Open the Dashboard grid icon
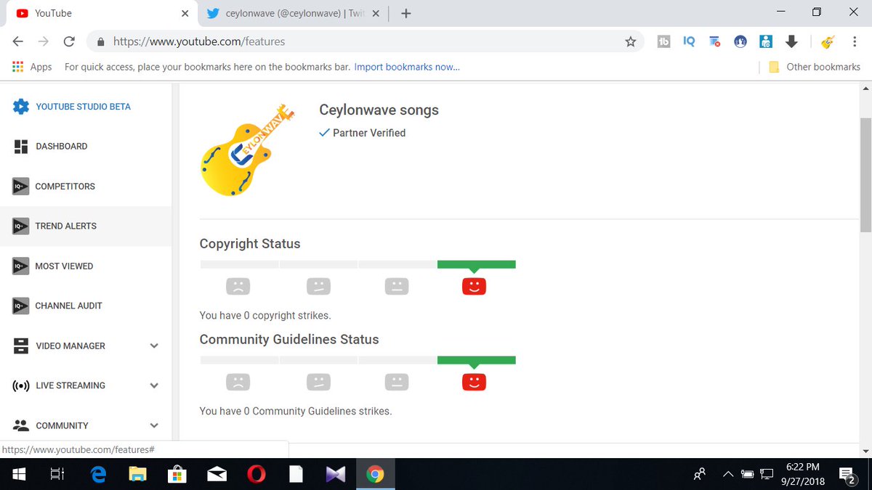The image size is (872, 490). tap(21, 146)
